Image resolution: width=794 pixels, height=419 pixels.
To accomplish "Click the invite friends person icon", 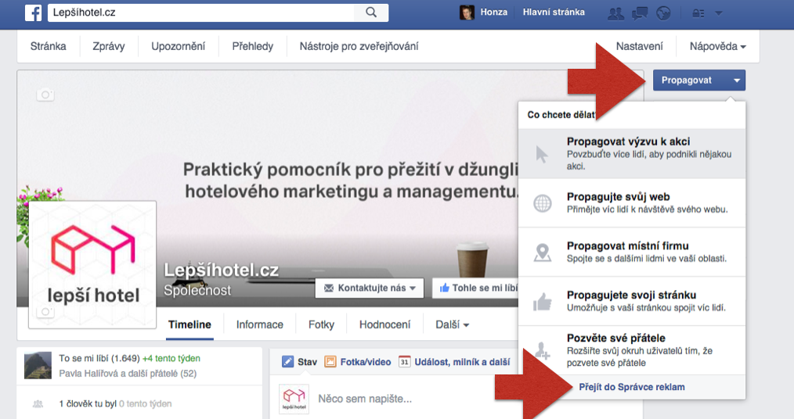I will pyautogui.click(x=543, y=350).
